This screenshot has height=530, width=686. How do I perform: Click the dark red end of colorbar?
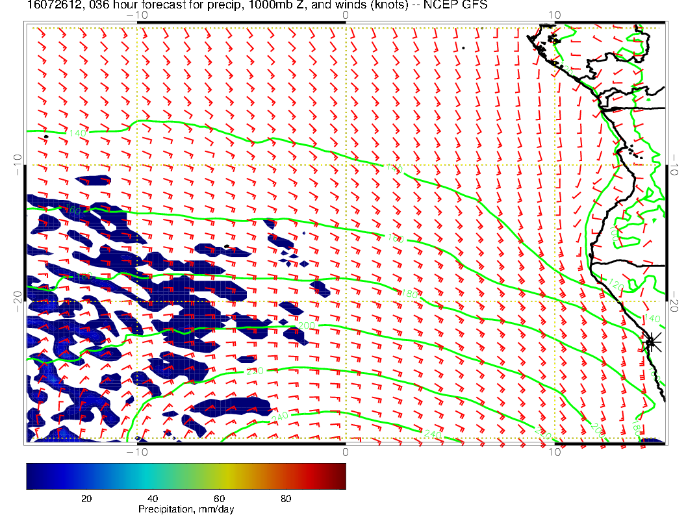(340, 475)
